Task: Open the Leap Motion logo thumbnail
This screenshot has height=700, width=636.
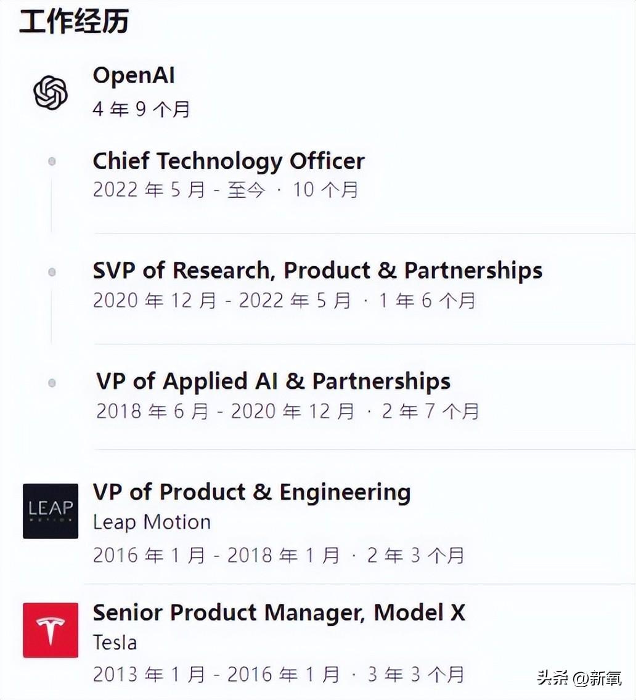Action: [51, 511]
